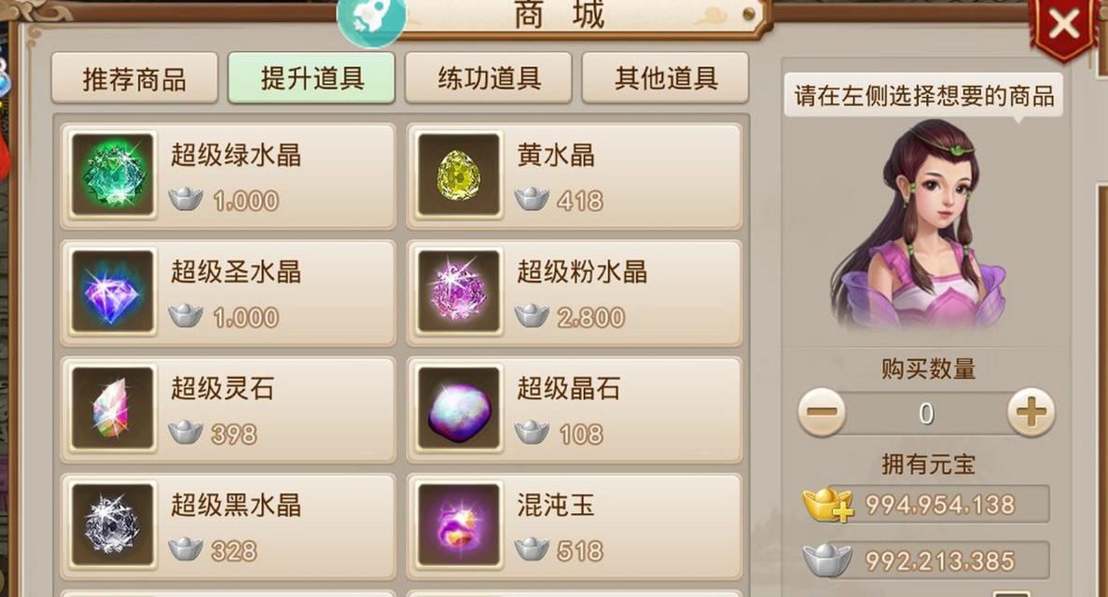Close the 商城 shop window
Image resolution: width=1108 pixels, height=597 pixels.
tap(1063, 25)
